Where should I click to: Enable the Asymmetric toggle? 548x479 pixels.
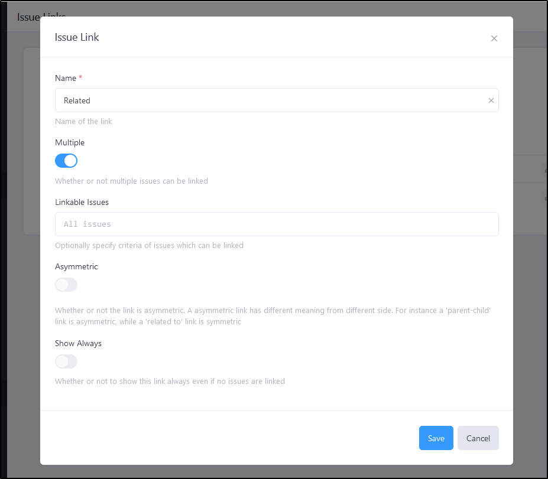(66, 285)
